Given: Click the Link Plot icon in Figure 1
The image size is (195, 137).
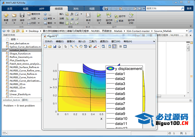Looking at the screenshot, I should click(x=103, y=47).
